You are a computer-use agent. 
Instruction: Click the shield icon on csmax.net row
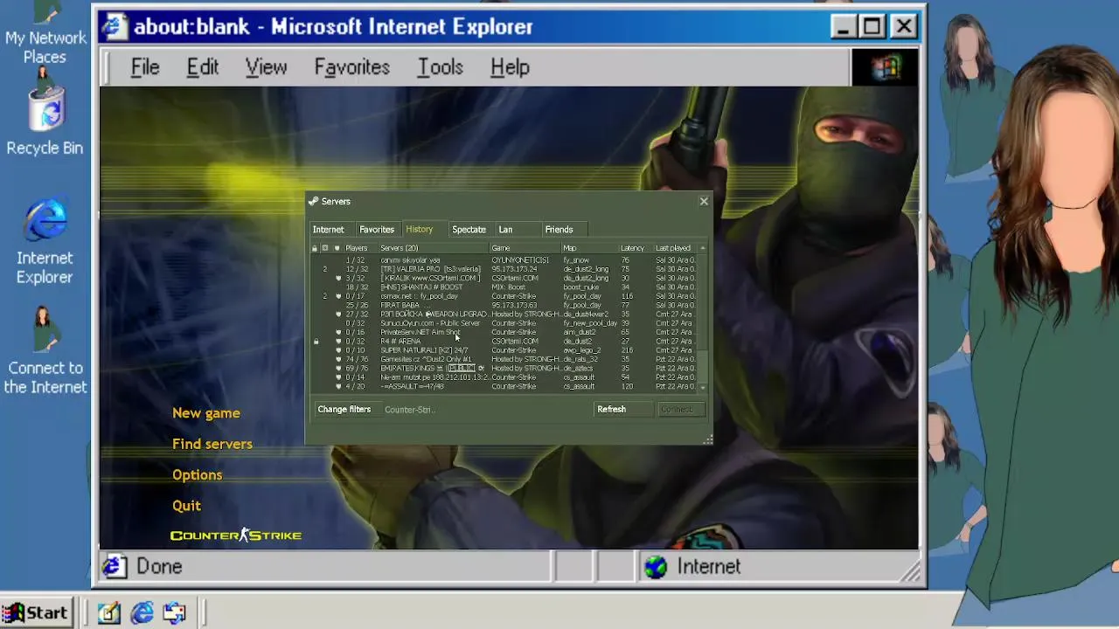tap(337, 296)
